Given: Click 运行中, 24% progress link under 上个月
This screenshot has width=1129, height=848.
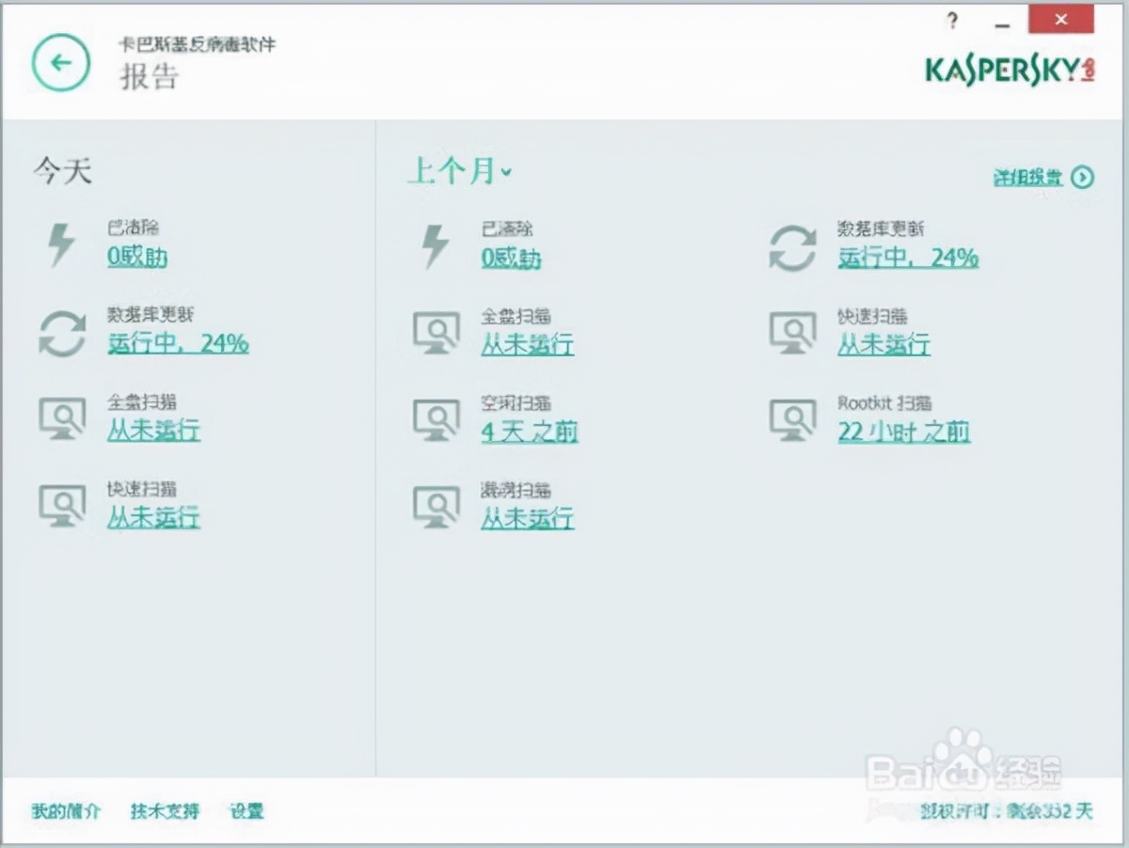Looking at the screenshot, I should 908,258.
